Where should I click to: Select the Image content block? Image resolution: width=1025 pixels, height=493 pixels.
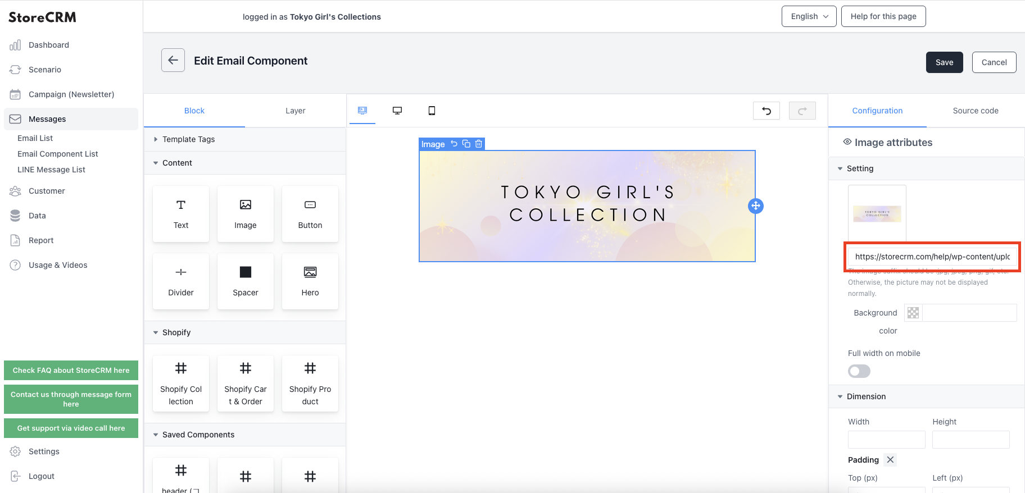(246, 214)
